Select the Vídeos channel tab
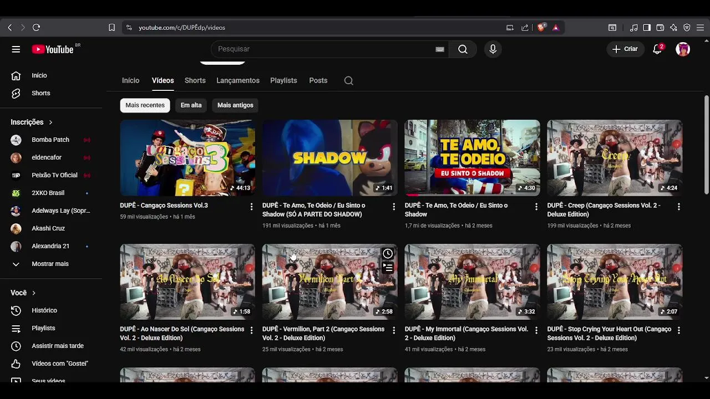 (163, 81)
